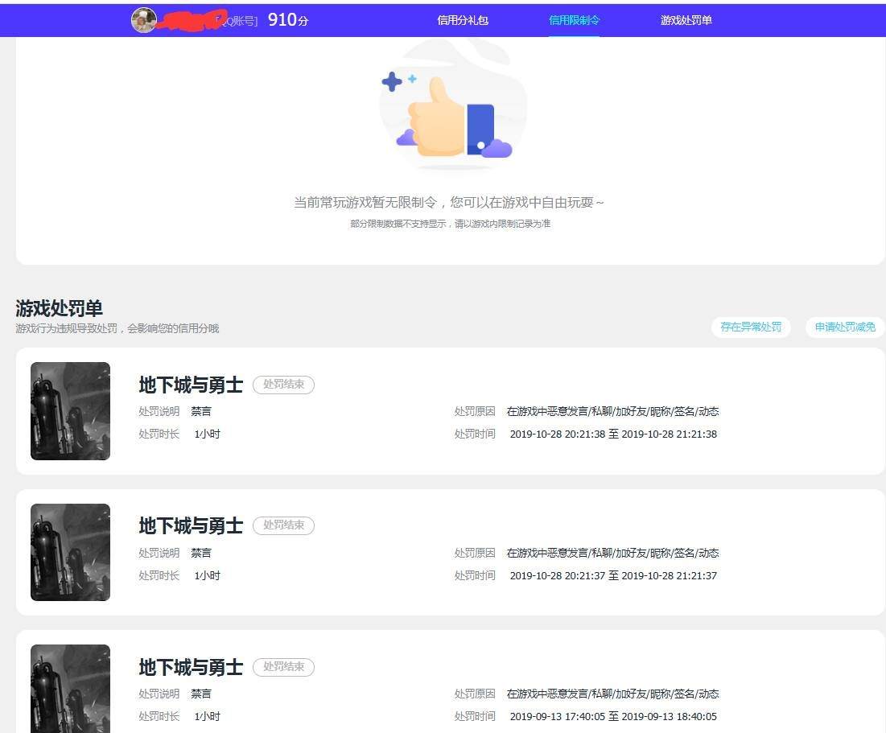Click 处罚结束 badge on the 20:21:37 card
The width and height of the screenshot is (886, 733).
(x=283, y=525)
